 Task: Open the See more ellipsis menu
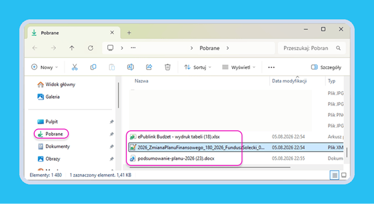click(x=271, y=68)
